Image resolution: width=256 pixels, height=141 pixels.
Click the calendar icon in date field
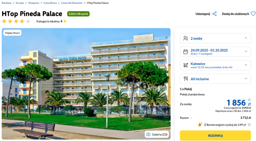point(186,52)
